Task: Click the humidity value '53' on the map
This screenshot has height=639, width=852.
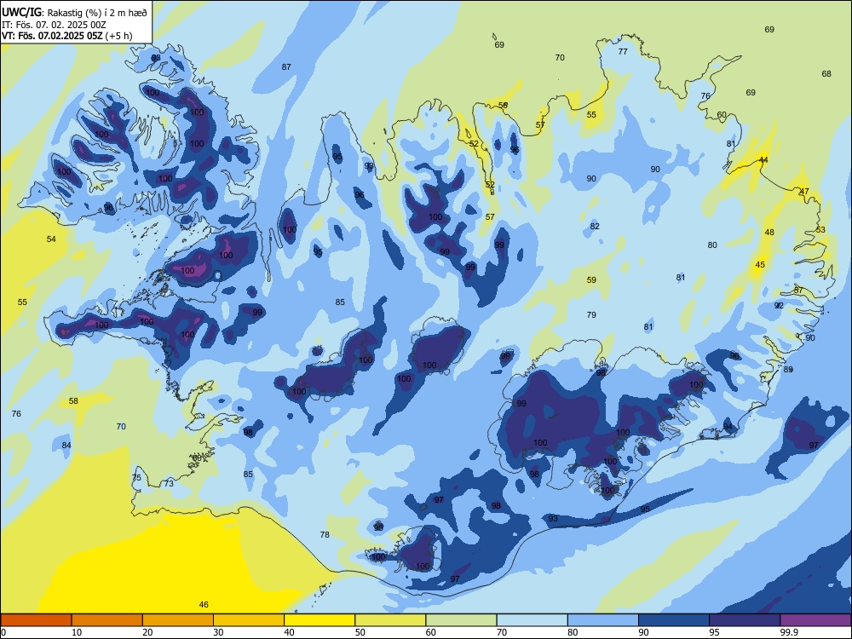Action: 820,229
